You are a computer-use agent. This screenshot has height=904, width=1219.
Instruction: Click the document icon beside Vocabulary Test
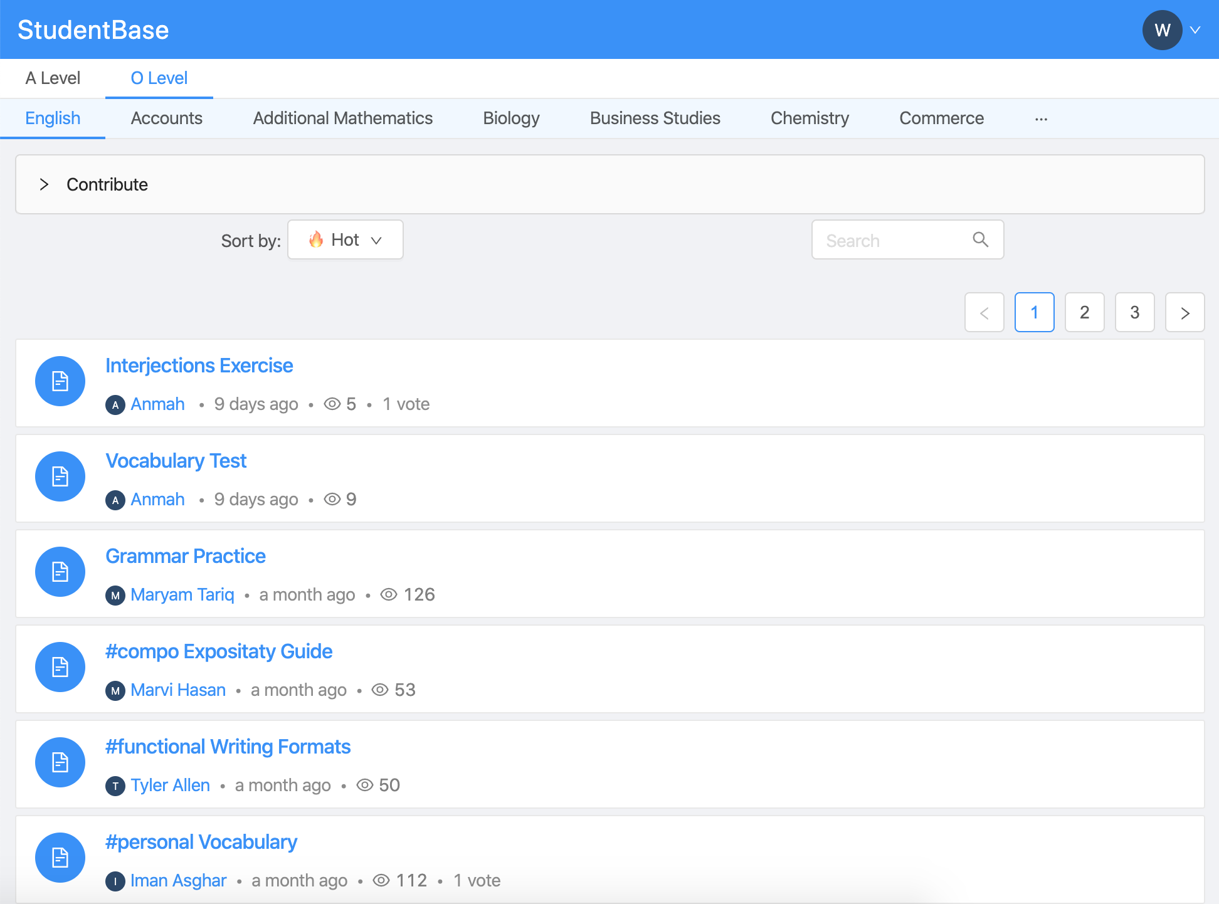click(x=60, y=476)
